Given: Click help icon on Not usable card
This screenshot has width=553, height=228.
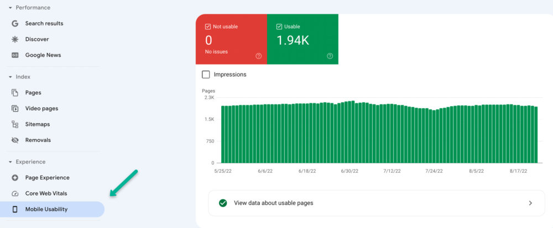Looking at the screenshot, I should (258, 56).
